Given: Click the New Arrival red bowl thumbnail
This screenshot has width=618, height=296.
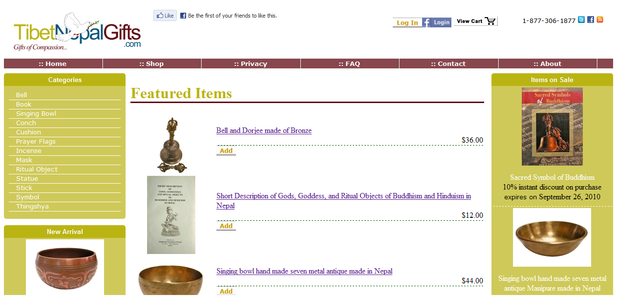Looking at the screenshot, I should point(65,268).
